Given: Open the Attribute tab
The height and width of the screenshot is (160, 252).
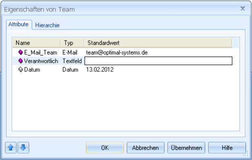Looking at the screenshot, I should (x=18, y=24).
